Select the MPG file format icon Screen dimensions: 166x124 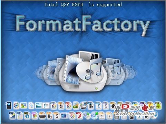point(68,105)
